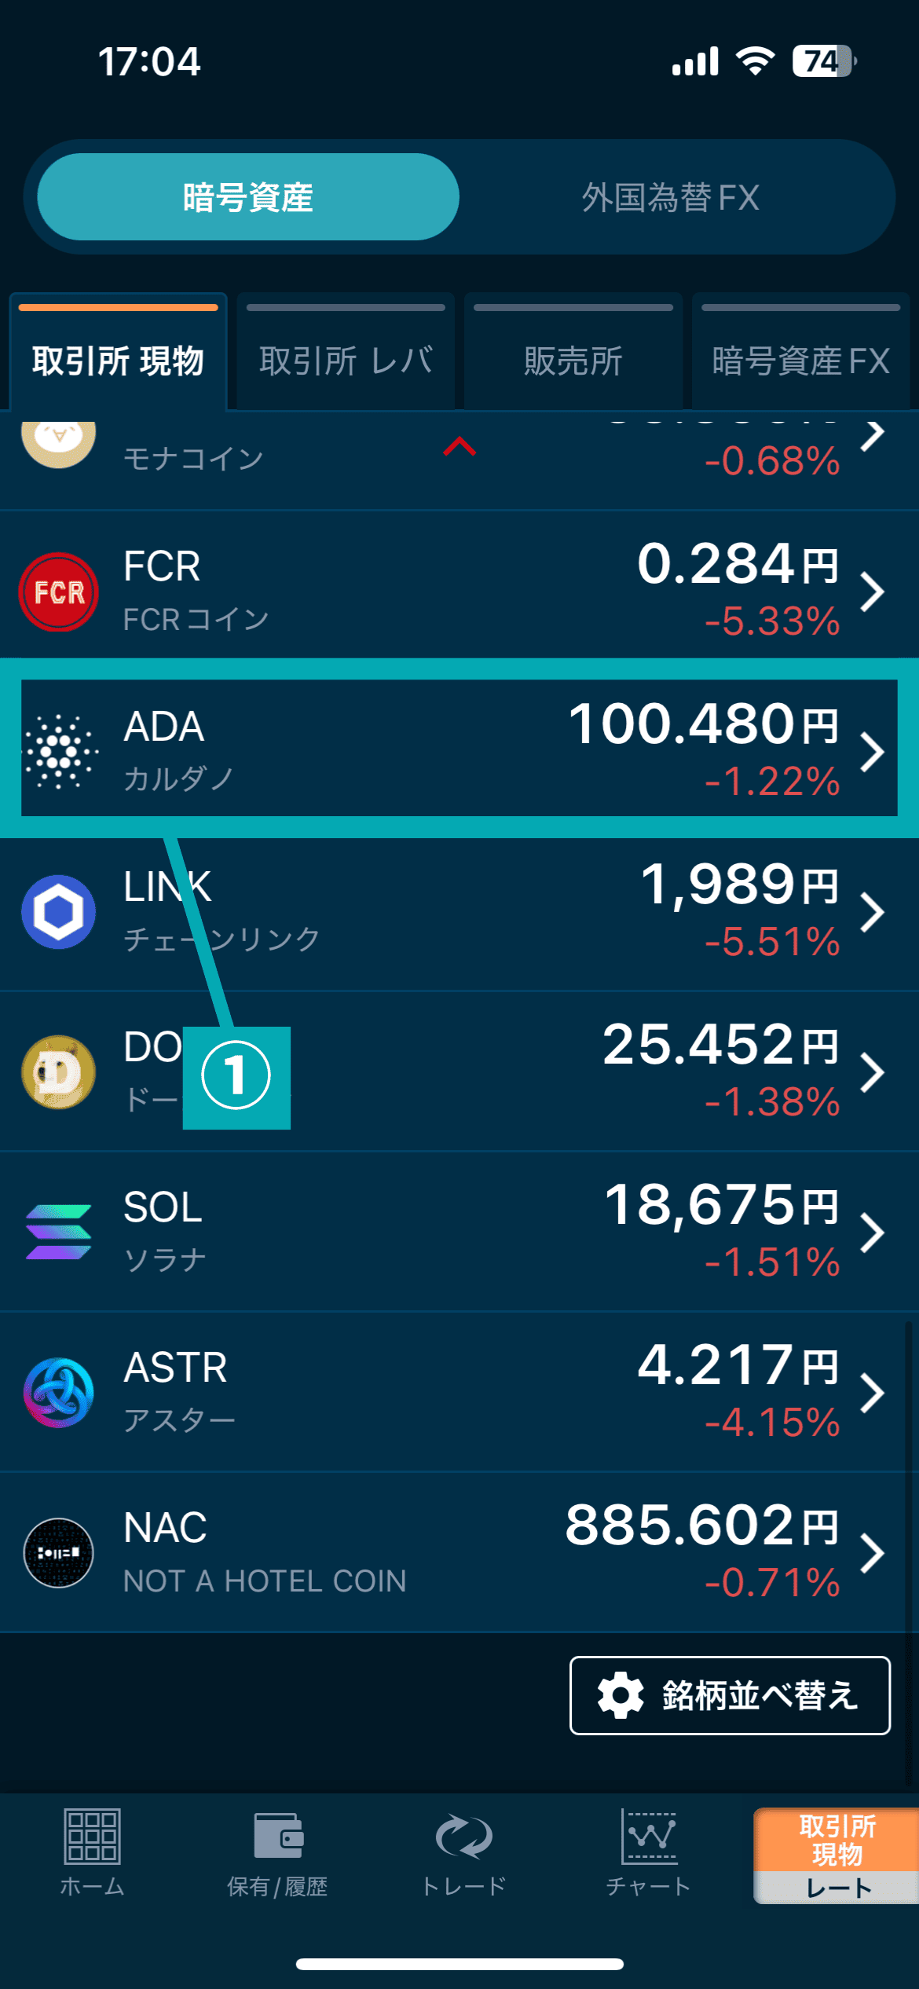Viewport: 919px width, 1989px height.
Task: Select the 取引所 レバ tab
Action: coord(346,360)
